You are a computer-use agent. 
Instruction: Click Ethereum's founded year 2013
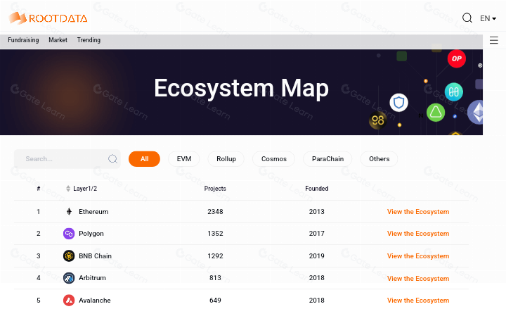point(316,212)
